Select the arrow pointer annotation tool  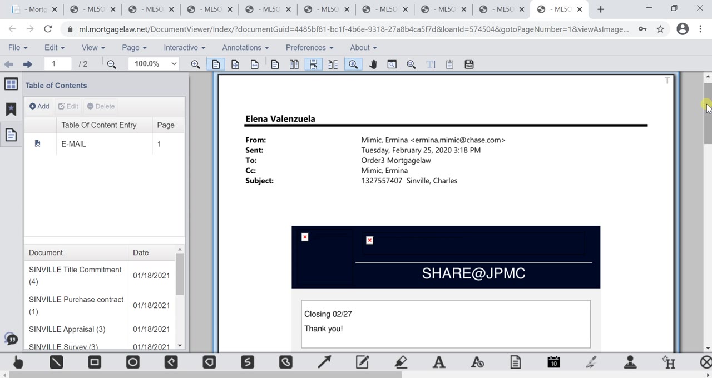click(324, 362)
